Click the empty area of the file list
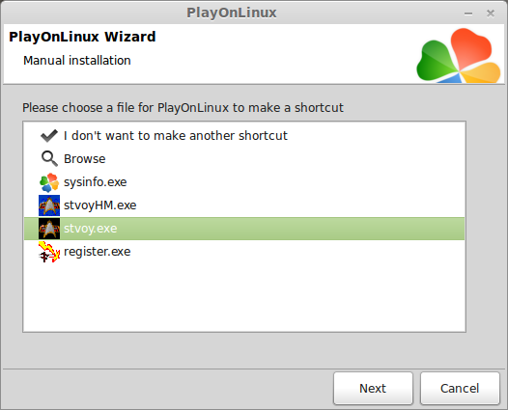Image resolution: width=508 pixels, height=410 pixels. point(244,296)
